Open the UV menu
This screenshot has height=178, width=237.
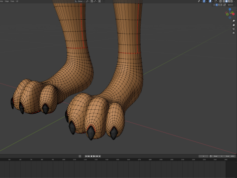point(17,1)
